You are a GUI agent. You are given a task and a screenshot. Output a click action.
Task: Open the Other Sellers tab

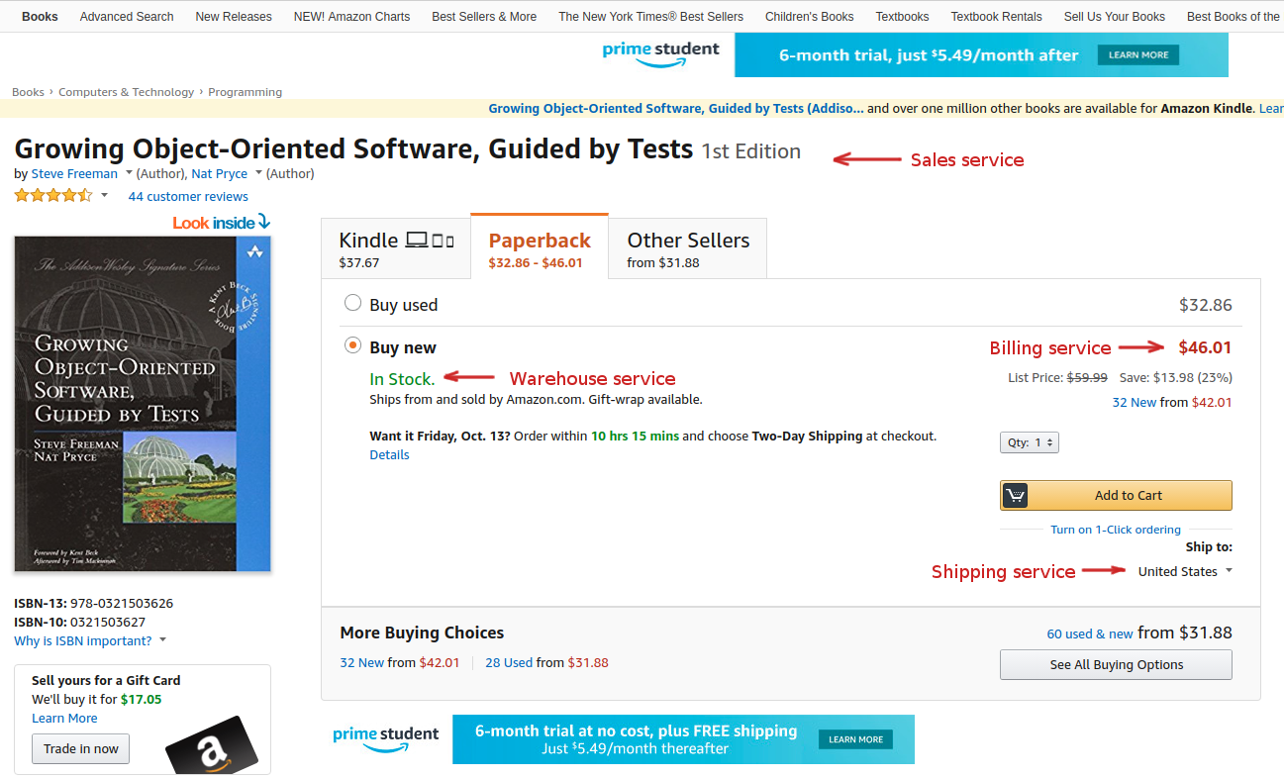coord(688,248)
